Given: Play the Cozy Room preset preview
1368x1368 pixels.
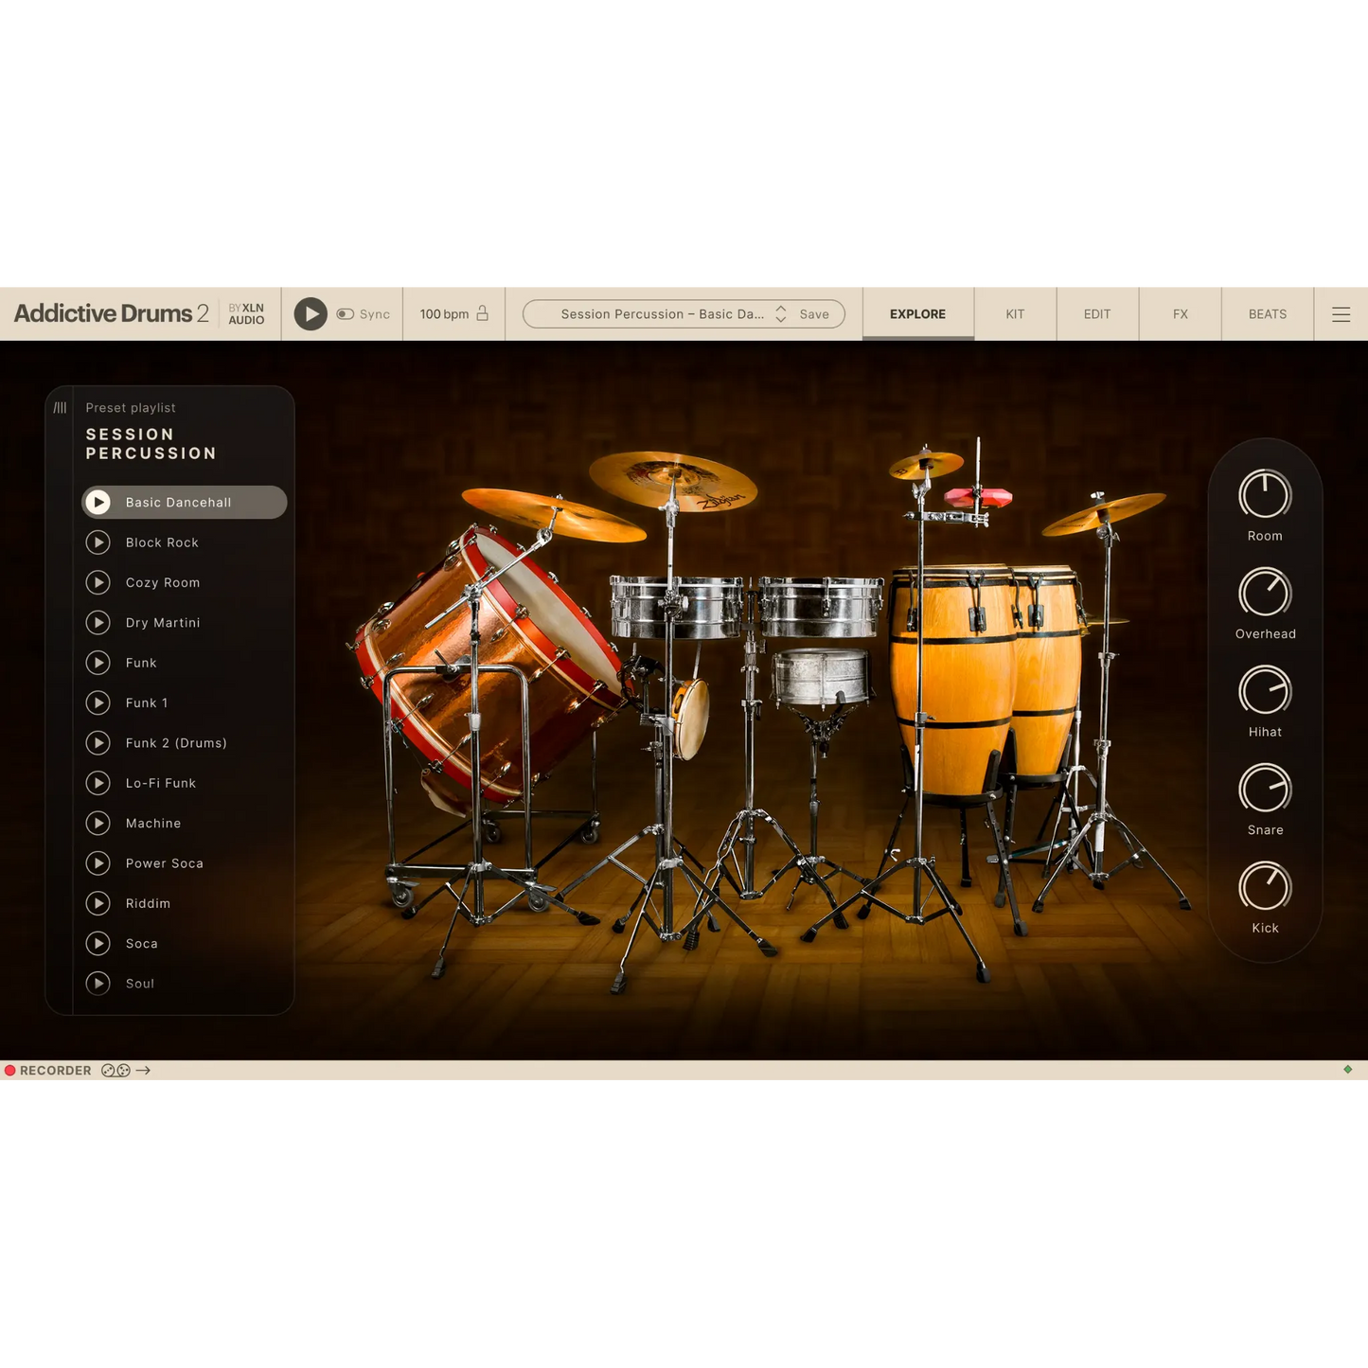Looking at the screenshot, I should [x=98, y=582].
